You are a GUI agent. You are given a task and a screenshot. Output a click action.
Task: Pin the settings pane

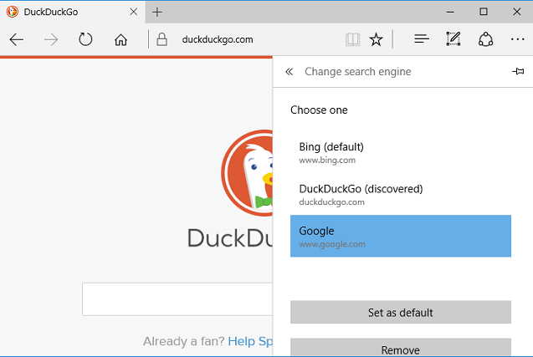[x=518, y=71]
